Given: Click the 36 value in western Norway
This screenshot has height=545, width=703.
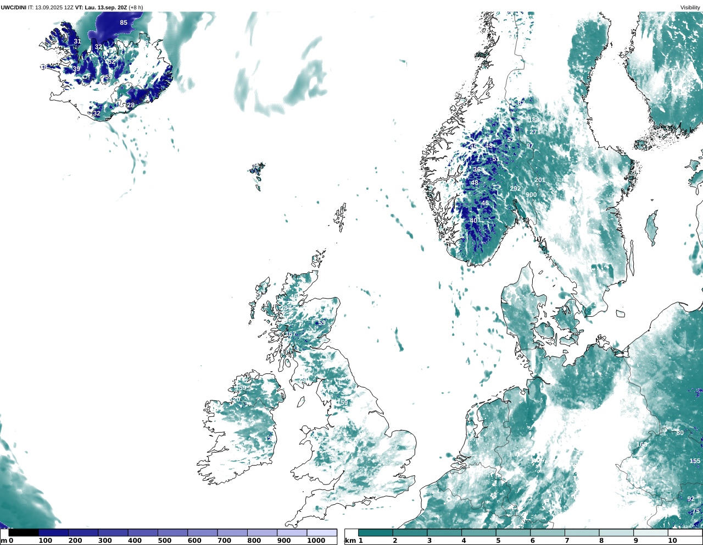Looking at the screenshot, I should [477, 169].
